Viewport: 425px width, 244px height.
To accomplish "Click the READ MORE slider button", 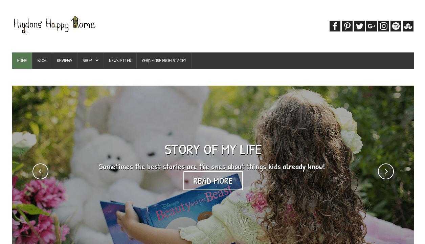I will click(213, 181).
